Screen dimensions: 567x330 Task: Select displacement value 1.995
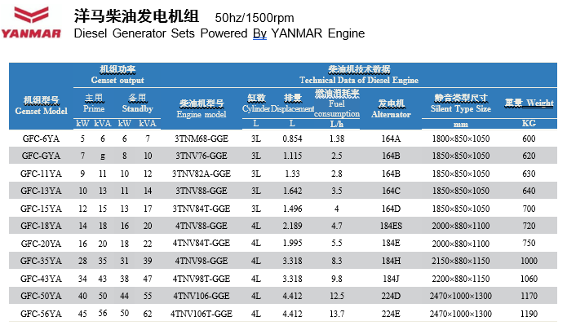click(x=292, y=243)
